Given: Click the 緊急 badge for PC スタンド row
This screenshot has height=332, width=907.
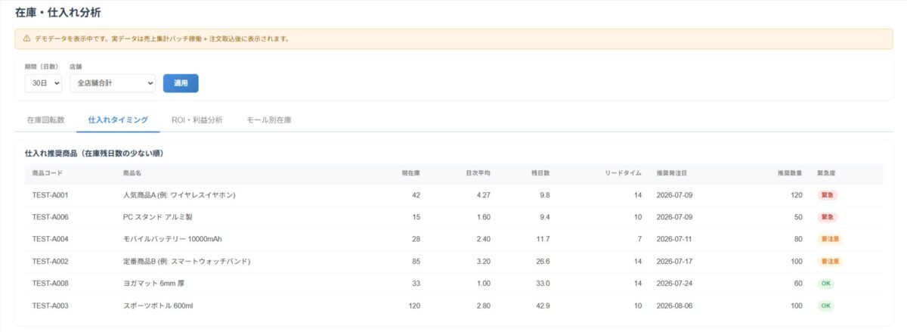Looking at the screenshot, I should coord(827,217).
